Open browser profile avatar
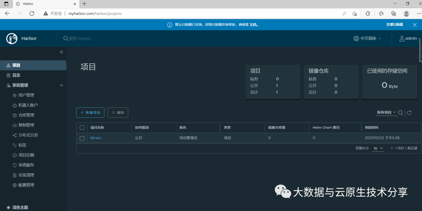The image size is (422, 211). pos(406,13)
